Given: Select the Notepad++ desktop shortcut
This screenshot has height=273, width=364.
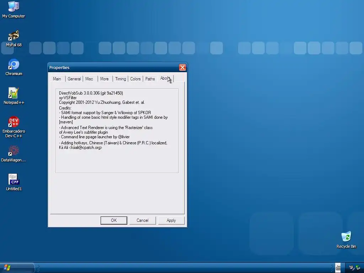Looking at the screenshot, I should coord(14,96).
